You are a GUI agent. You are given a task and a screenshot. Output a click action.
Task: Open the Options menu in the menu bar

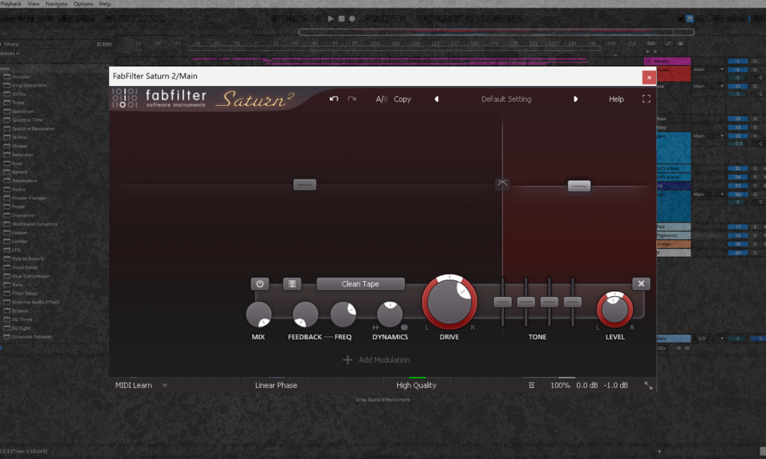[84, 4]
